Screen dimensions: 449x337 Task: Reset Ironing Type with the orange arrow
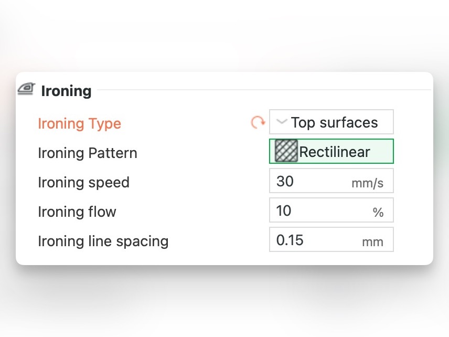258,123
